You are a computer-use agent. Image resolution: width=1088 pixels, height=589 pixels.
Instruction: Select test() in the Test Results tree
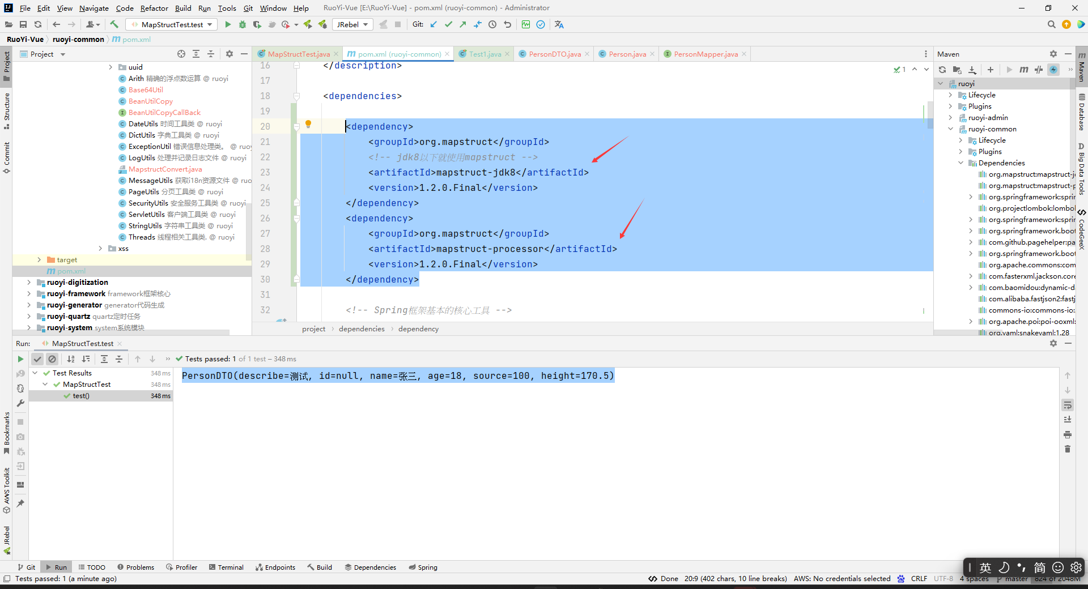point(81,396)
